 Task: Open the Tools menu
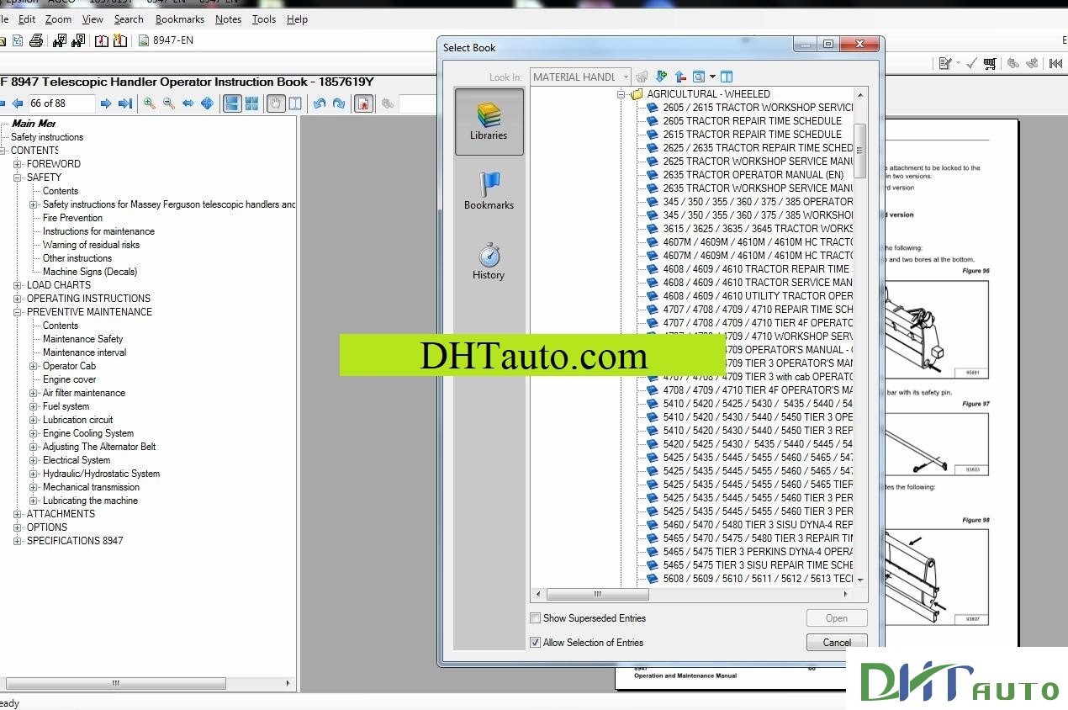(x=263, y=19)
